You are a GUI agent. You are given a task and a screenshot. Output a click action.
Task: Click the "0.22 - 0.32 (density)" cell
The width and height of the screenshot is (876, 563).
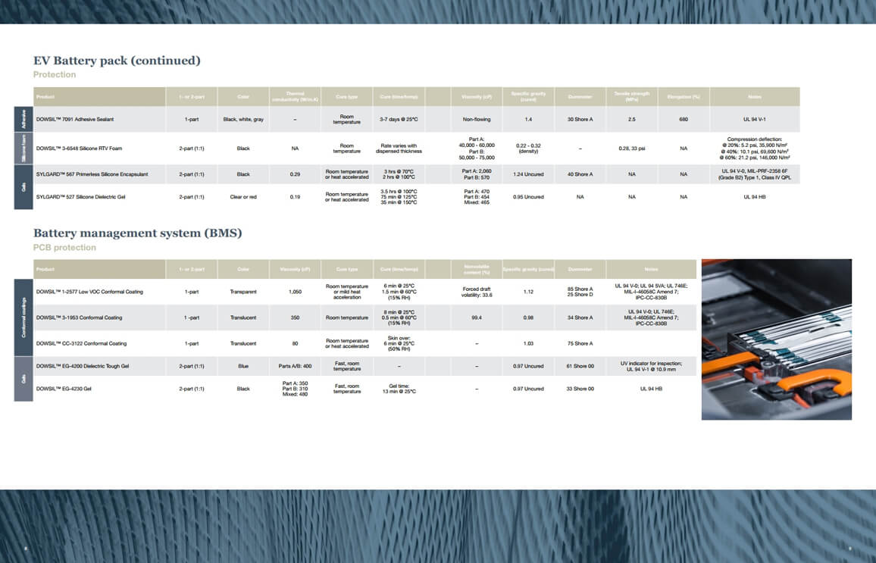click(x=528, y=149)
